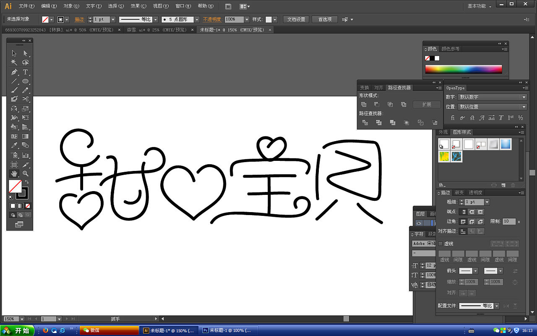Open the 窗口(W) menu

tap(183, 6)
